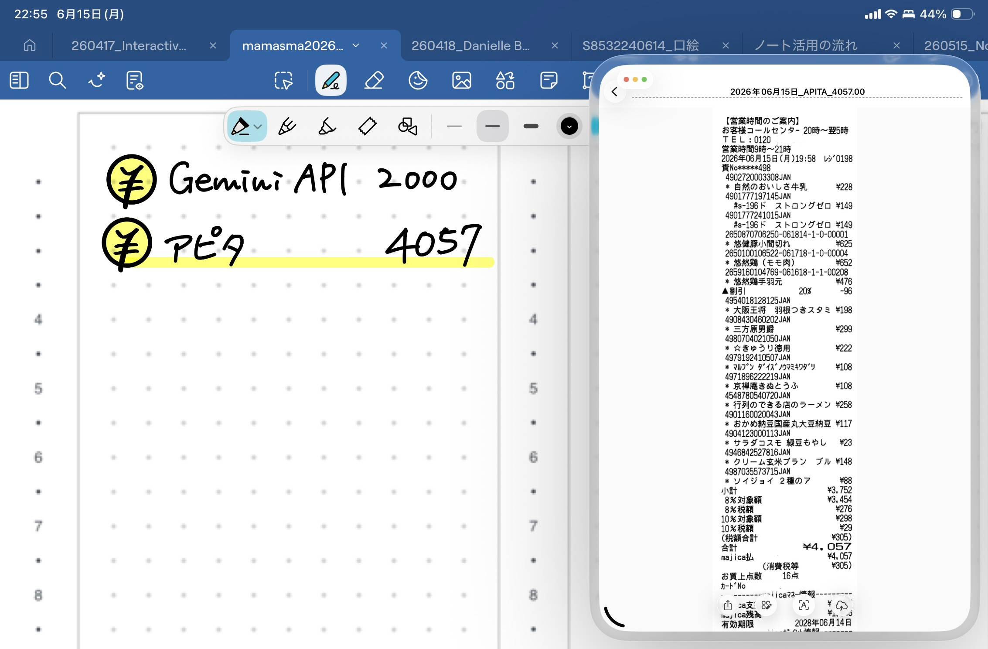Close the mamasma2026 tab
The width and height of the screenshot is (988, 649).
point(384,45)
